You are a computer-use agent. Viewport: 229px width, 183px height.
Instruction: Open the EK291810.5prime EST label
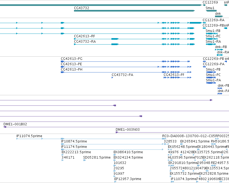click(183, 163)
